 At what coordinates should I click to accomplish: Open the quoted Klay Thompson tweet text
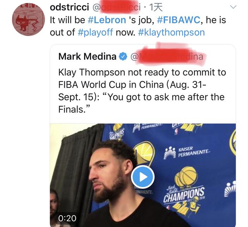coord(142,91)
